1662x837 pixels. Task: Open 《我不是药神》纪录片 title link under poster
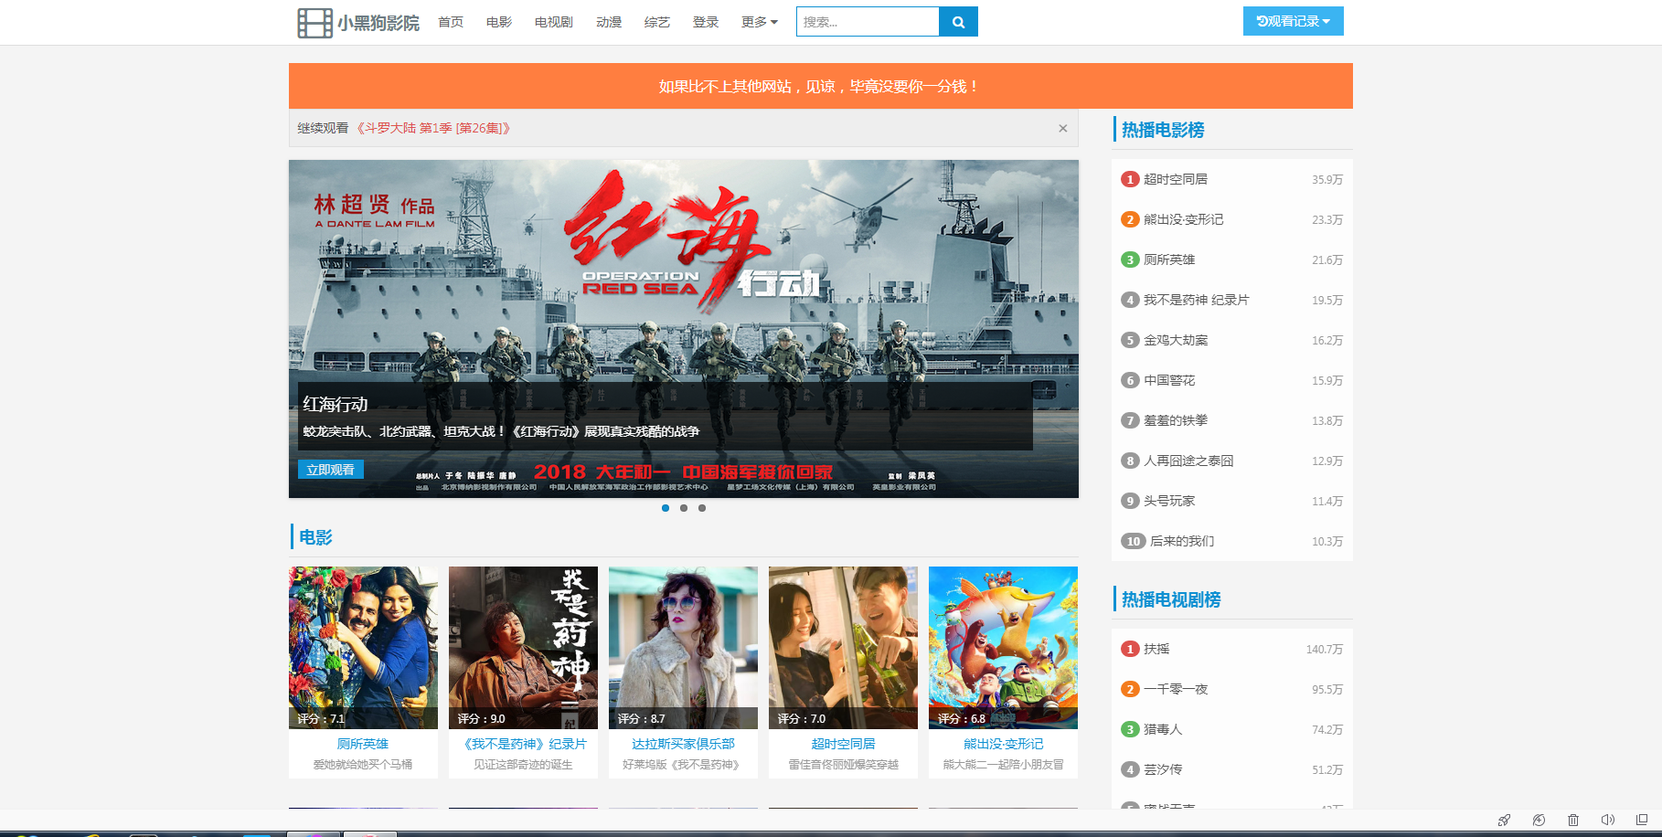(523, 744)
